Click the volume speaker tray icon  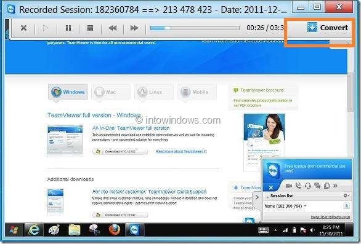(312, 230)
